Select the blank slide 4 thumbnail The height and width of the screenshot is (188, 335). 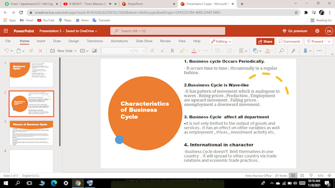click(32, 161)
